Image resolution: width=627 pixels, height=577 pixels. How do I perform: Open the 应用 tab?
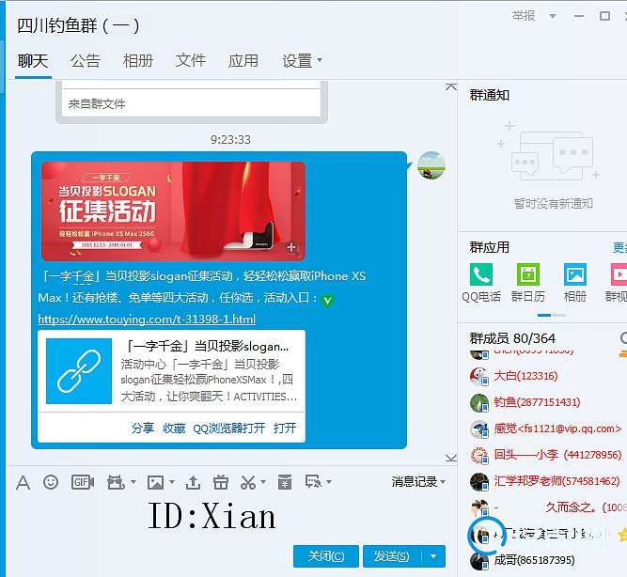point(243,61)
